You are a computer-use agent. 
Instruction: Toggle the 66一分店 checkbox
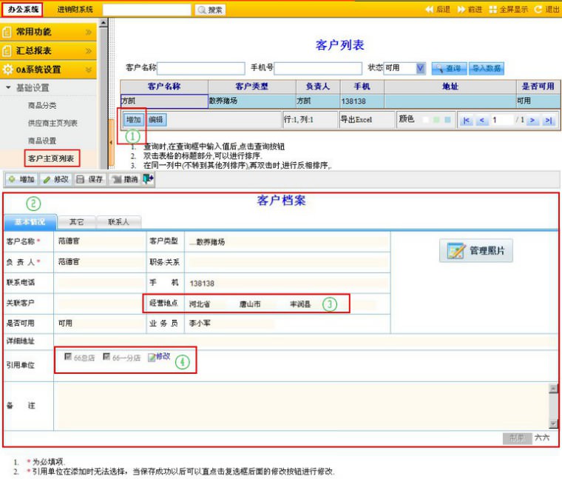click(x=106, y=357)
